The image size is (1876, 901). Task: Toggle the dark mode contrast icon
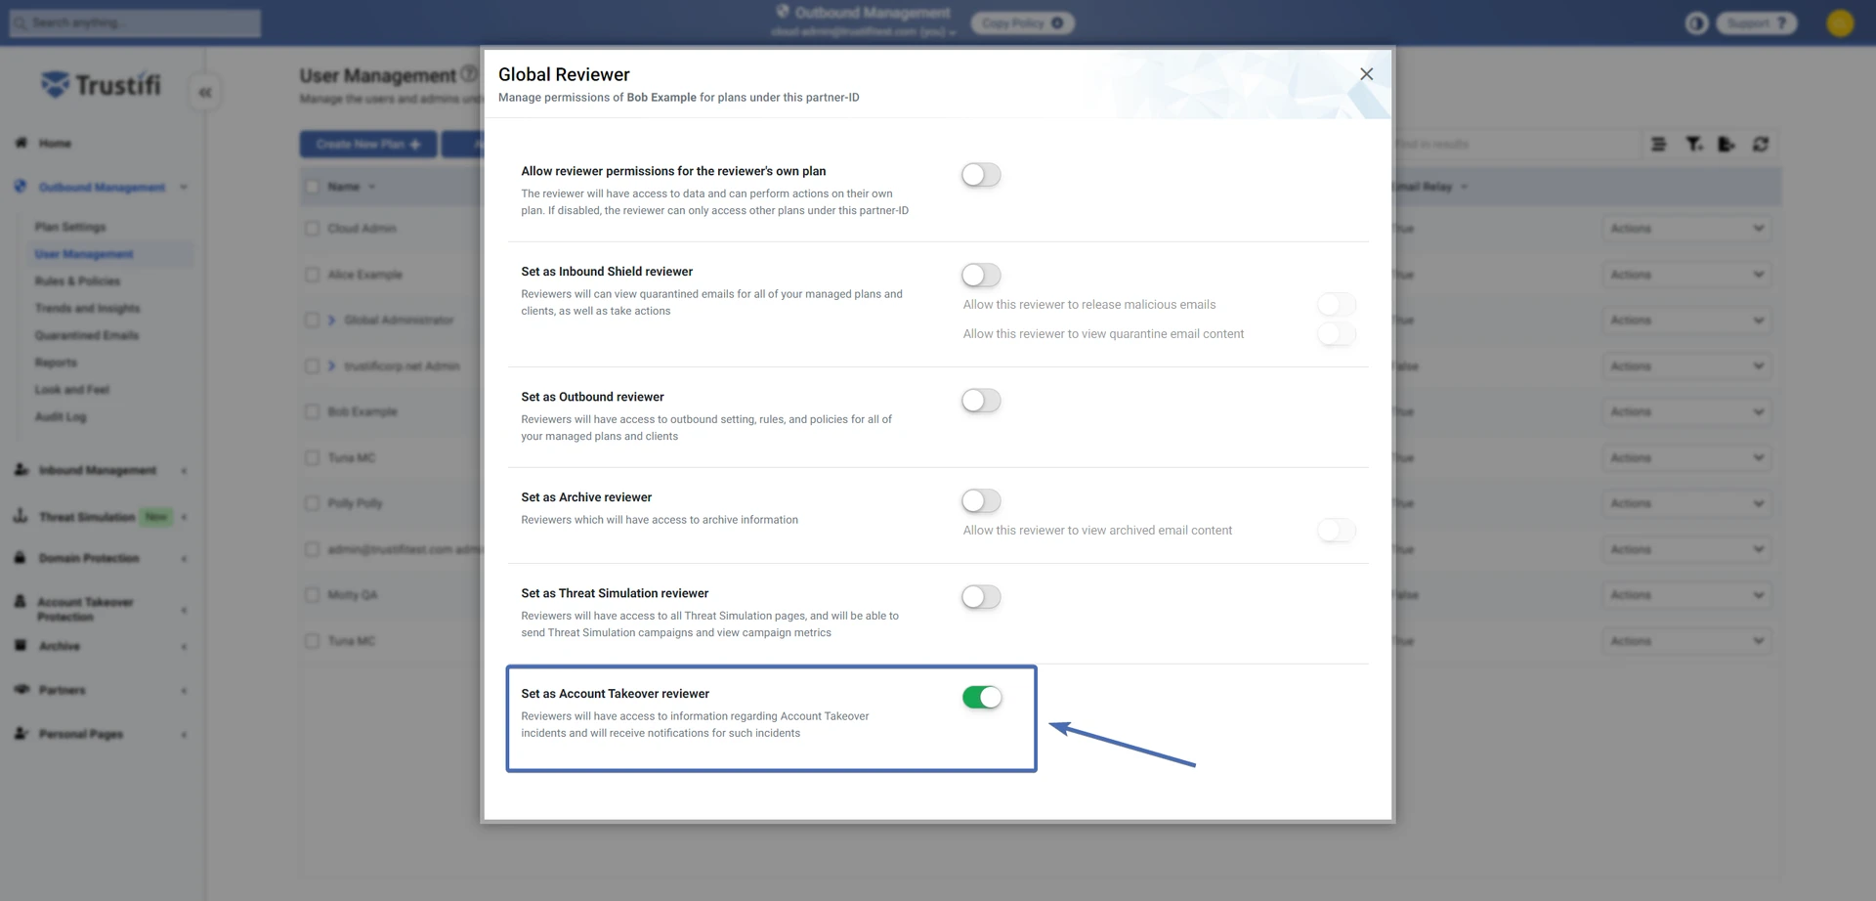point(1696,23)
